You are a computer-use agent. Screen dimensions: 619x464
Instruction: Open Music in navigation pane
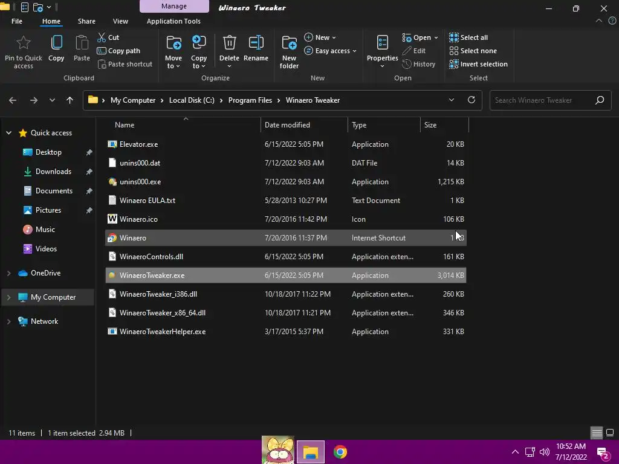click(45, 230)
